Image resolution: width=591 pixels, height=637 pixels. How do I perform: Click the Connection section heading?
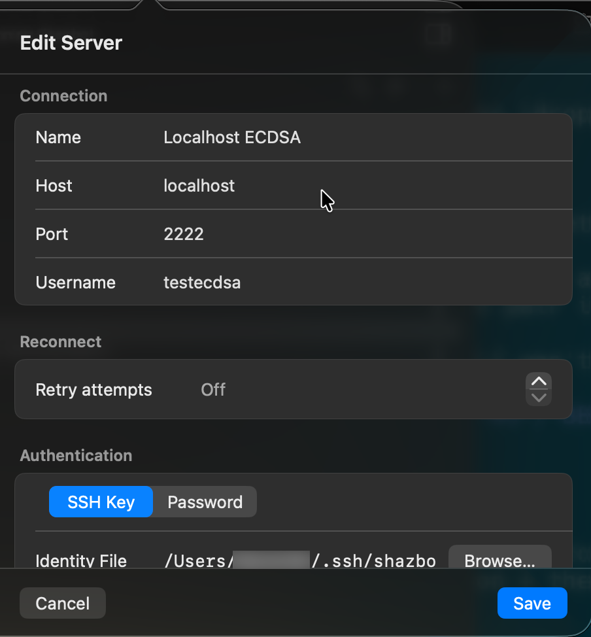tap(64, 96)
